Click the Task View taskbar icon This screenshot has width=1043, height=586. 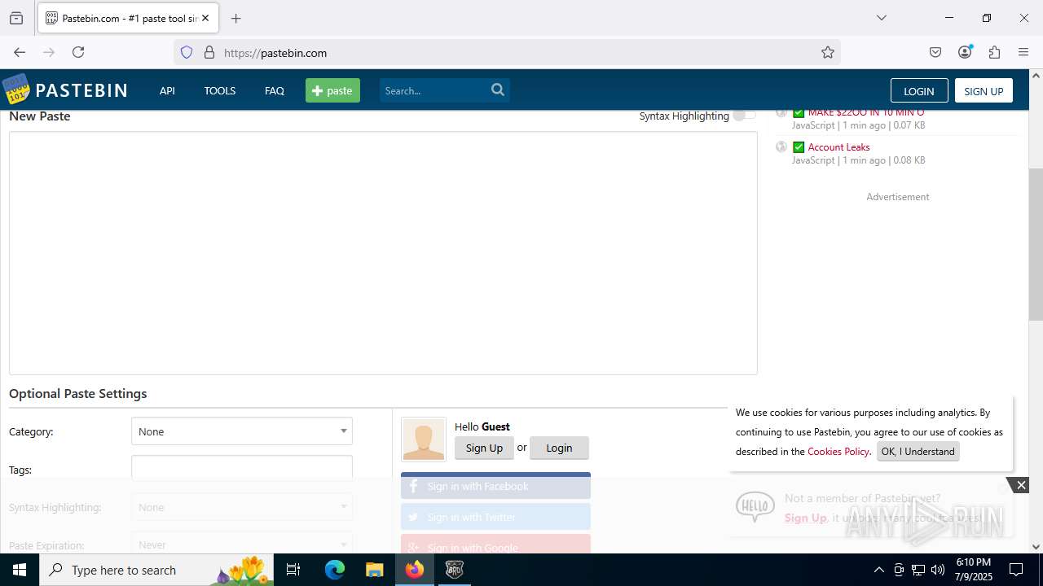[x=293, y=570]
